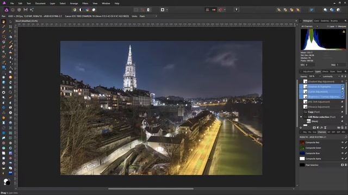This screenshot has width=348, height=195.
Task: Select the Zoom tool in tools panel
Action: (10, 72)
